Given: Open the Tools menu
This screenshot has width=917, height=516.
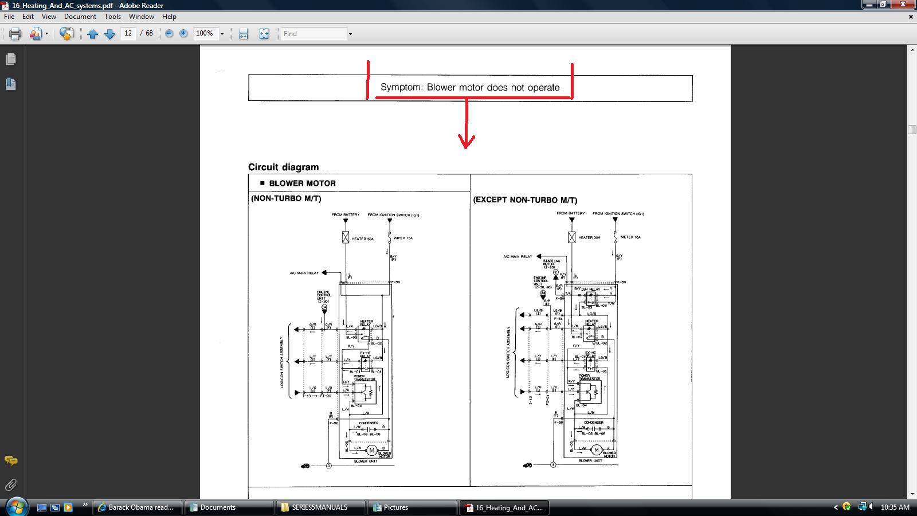Looking at the screenshot, I should tap(112, 17).
